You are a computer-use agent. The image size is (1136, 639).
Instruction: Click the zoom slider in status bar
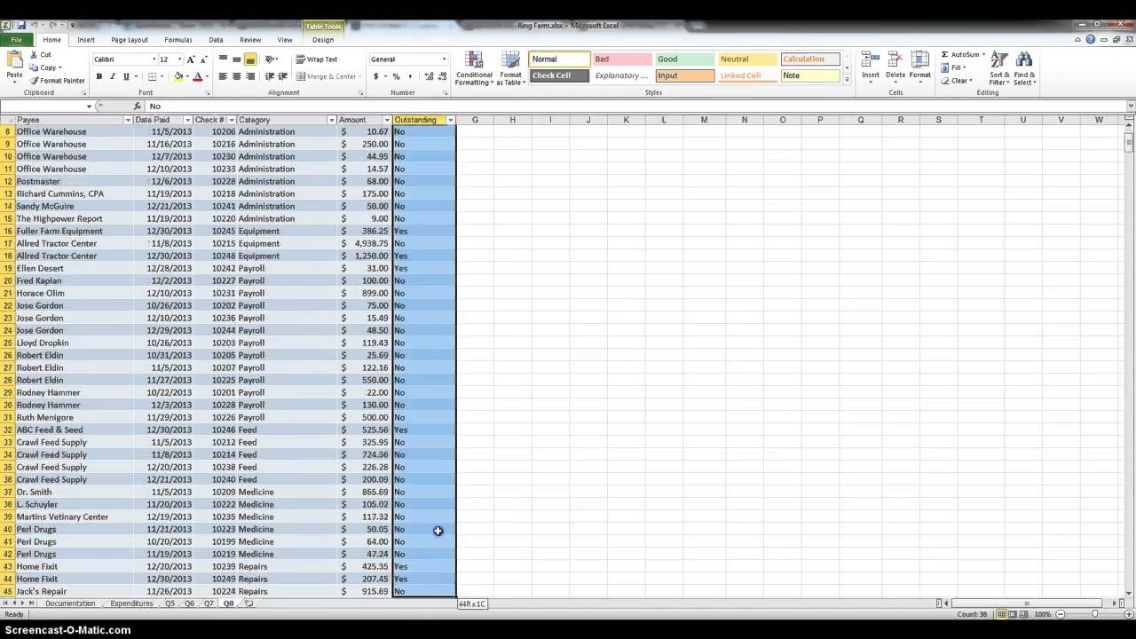(1094, 614)
